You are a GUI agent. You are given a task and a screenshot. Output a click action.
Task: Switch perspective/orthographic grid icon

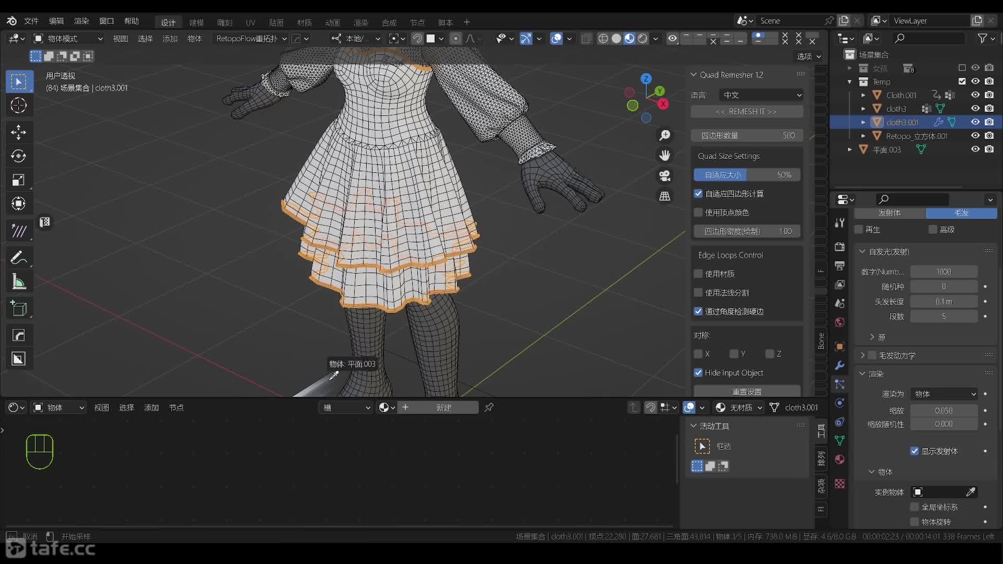pos(665,196)
